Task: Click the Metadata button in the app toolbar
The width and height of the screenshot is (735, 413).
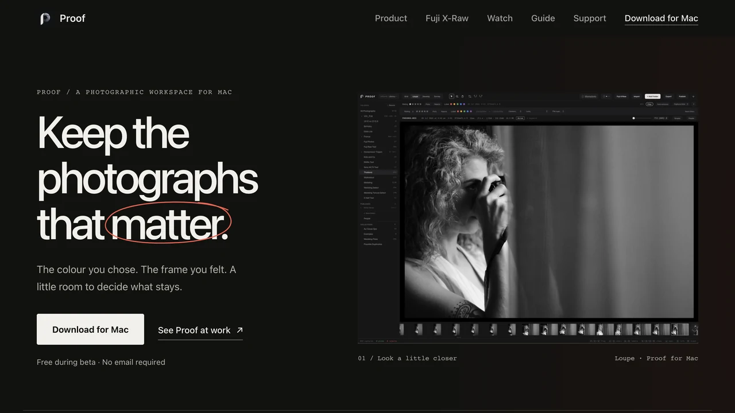Action: tap(589, 96)
